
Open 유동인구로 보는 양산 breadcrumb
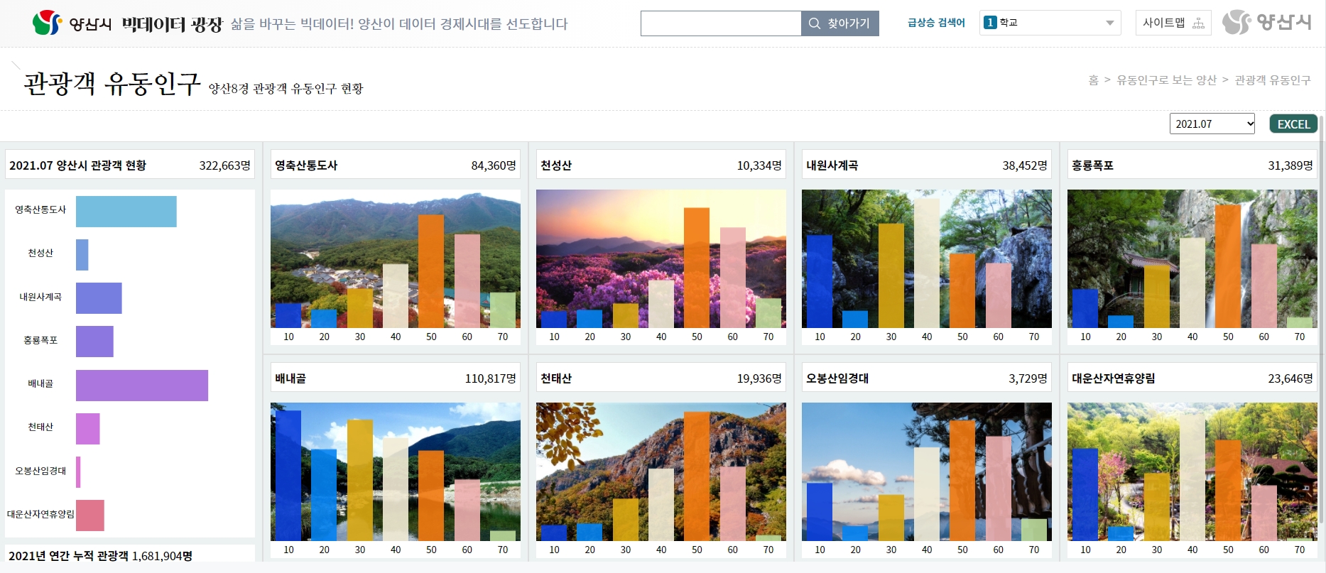(x=1166, y=80)
